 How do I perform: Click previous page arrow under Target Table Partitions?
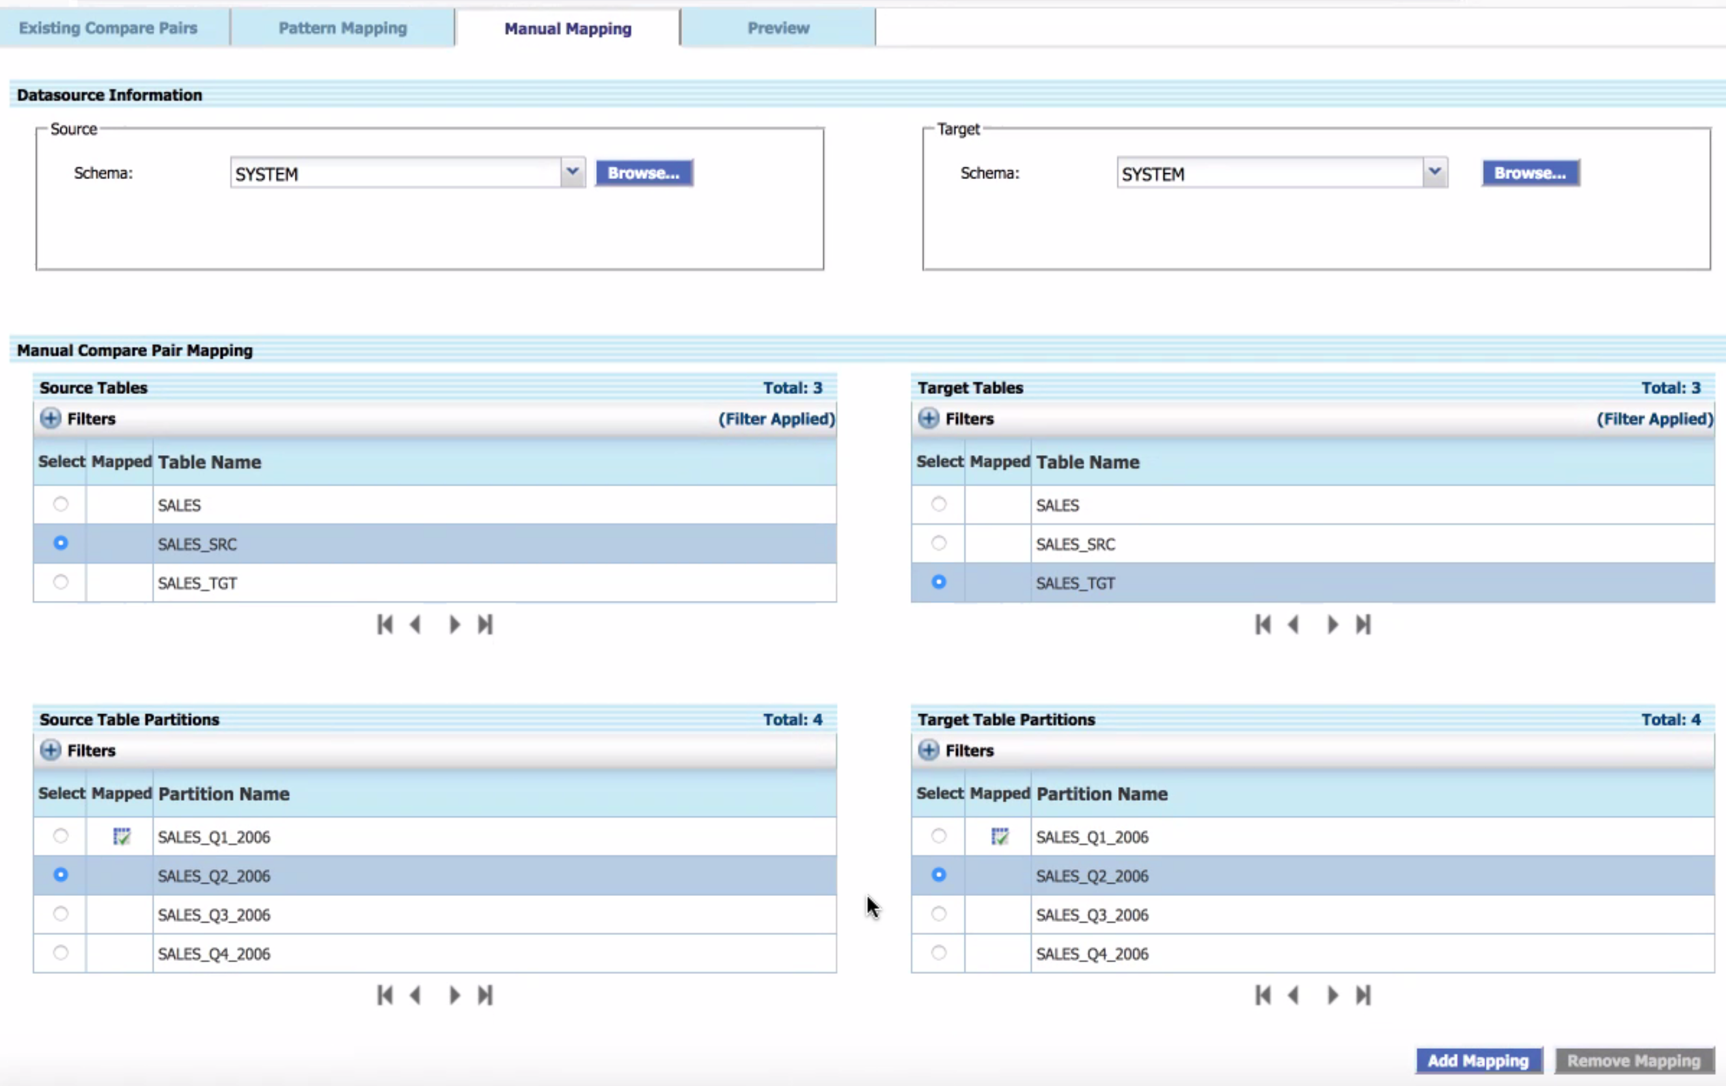point(1294,995)
